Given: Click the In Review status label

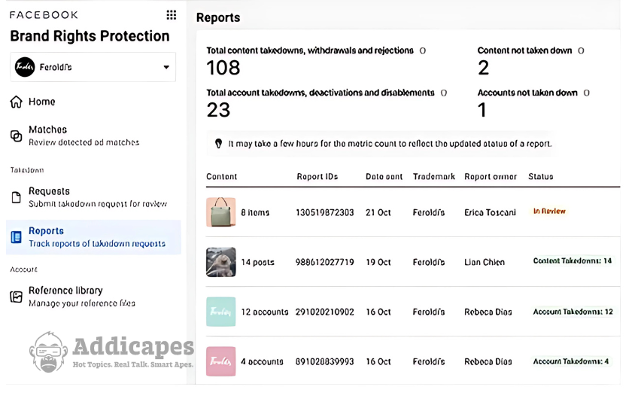Looking at the screenshot, I should pyautogui.click(x=549, y=212).
